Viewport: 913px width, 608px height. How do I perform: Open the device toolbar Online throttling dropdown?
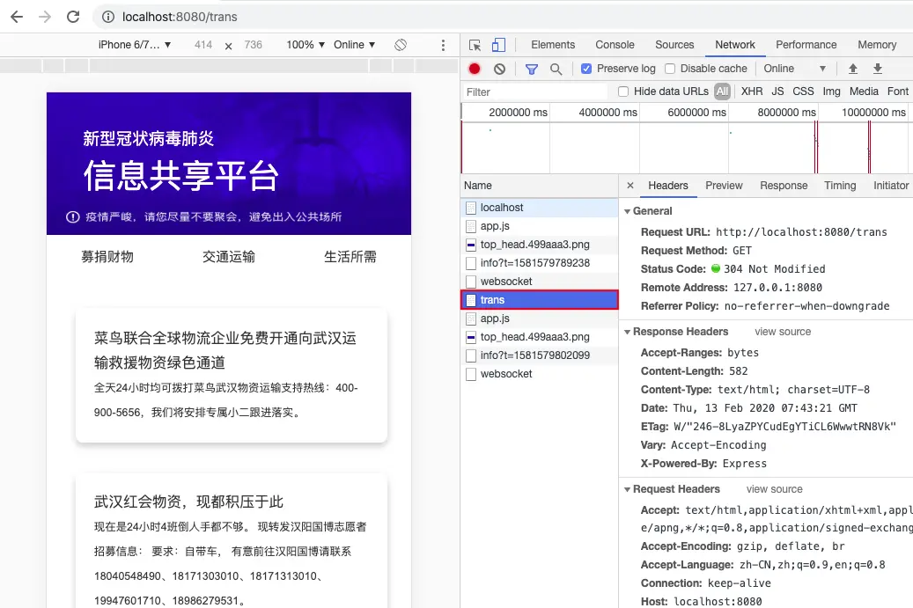[x=355, y=45]
